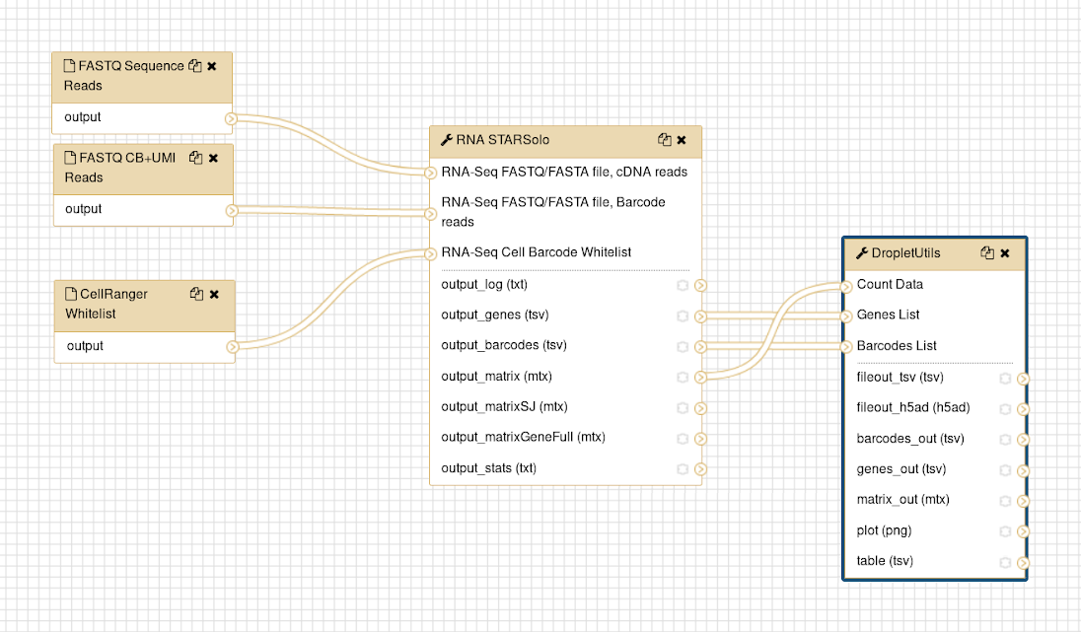Click fileout_tsv (tsv) output connector arrow
The width and height of the screenshot is (1081, 632).
[x=1023, y=379]
